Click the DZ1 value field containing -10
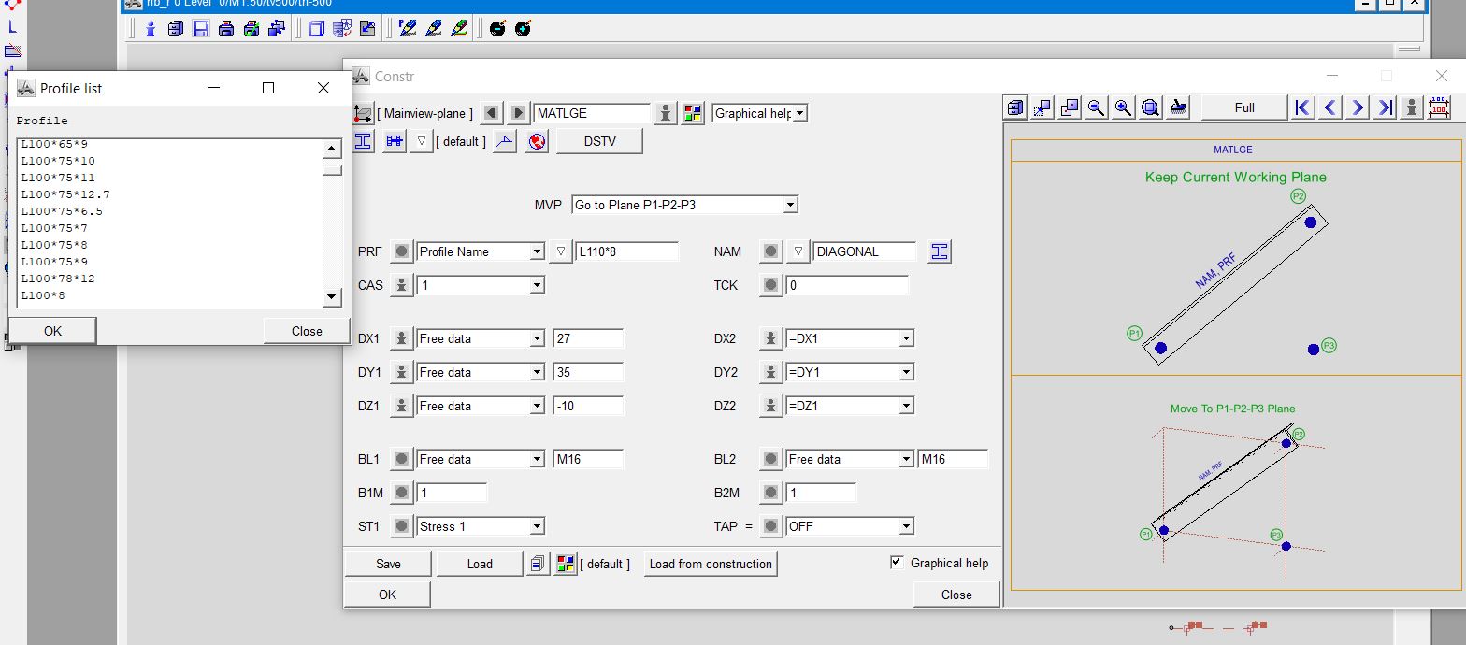 click(588, 406)
